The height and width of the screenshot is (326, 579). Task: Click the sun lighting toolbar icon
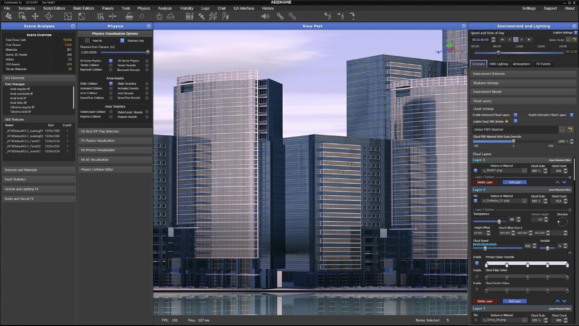pos(142,16)
